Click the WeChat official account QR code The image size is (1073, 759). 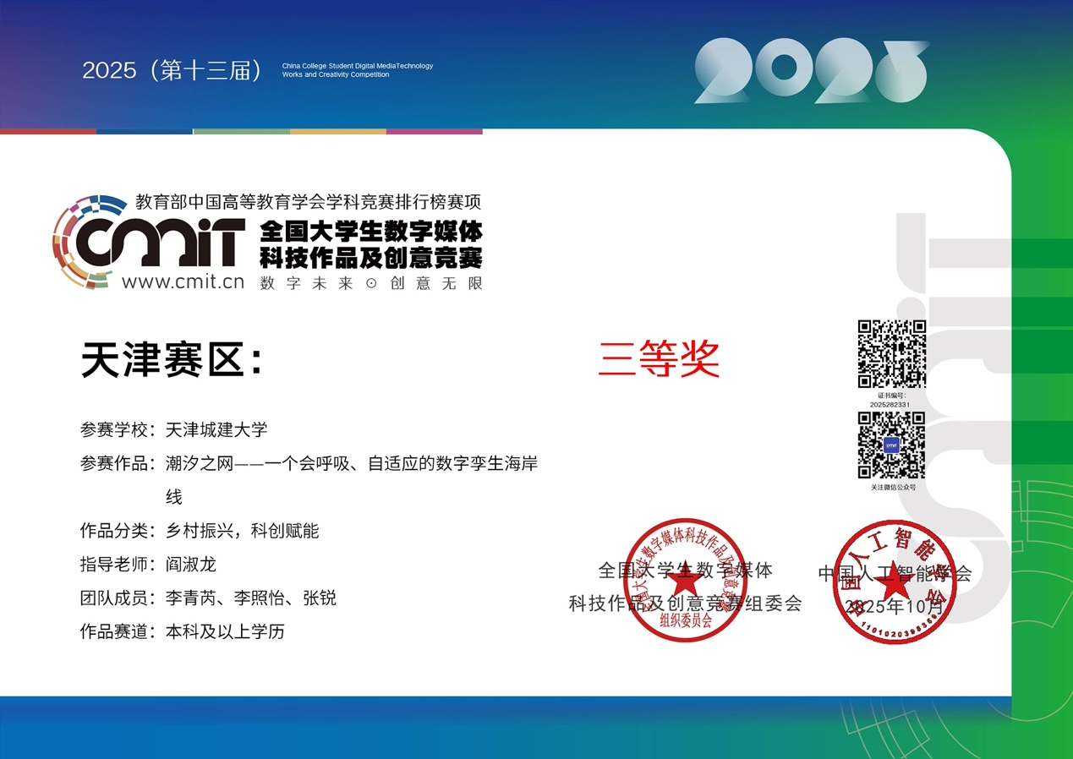[891, 445]
